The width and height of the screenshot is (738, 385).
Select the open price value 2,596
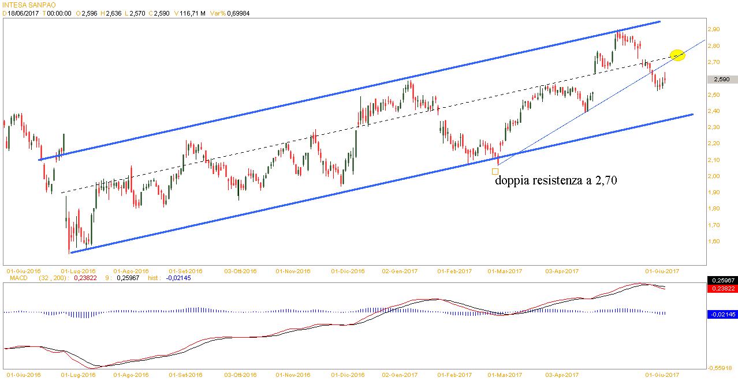pos(90,13)
